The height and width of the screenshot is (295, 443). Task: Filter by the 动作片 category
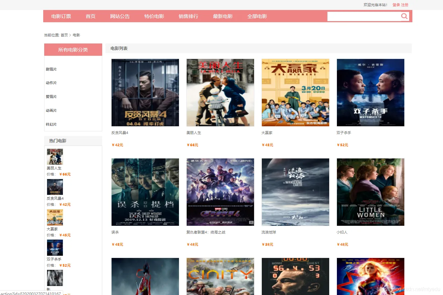(51, 83)
